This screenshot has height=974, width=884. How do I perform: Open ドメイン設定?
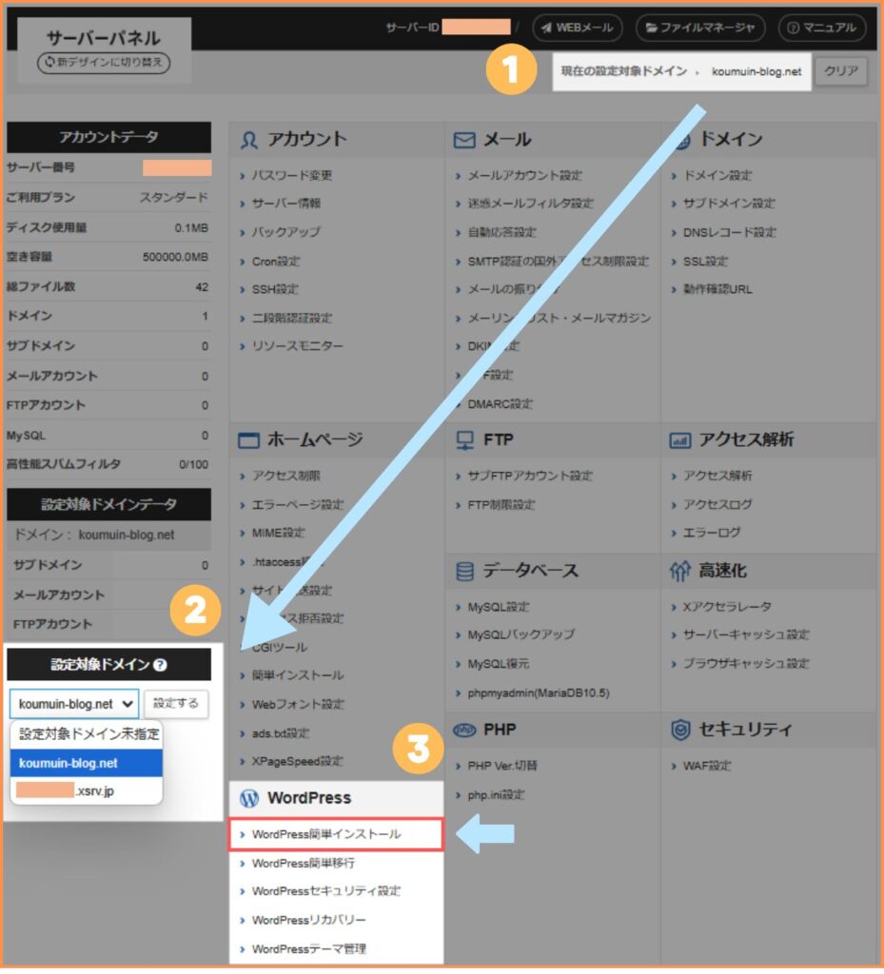(x=717, y=176)
